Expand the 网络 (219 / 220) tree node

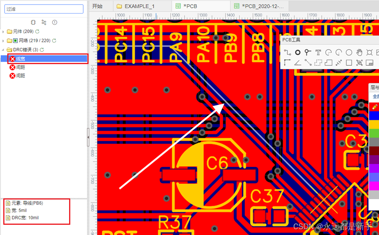coord(3,41)
